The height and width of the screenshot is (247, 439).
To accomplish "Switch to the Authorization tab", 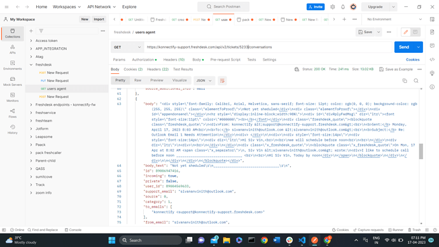I will click(144, 60).
